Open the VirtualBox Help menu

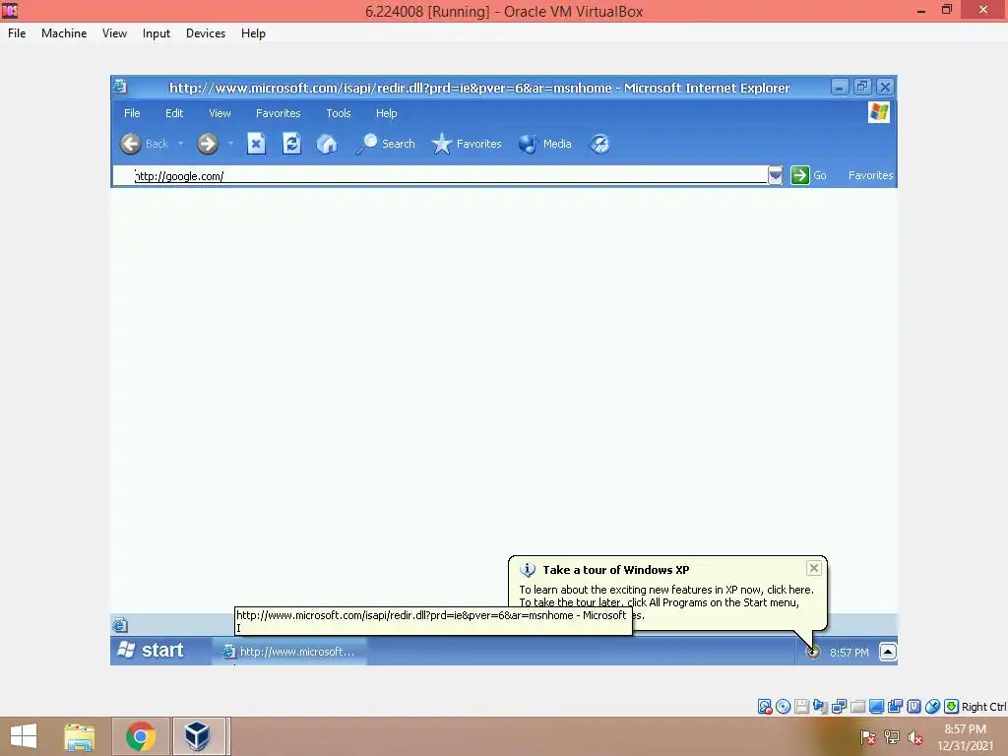pos(253,33)
